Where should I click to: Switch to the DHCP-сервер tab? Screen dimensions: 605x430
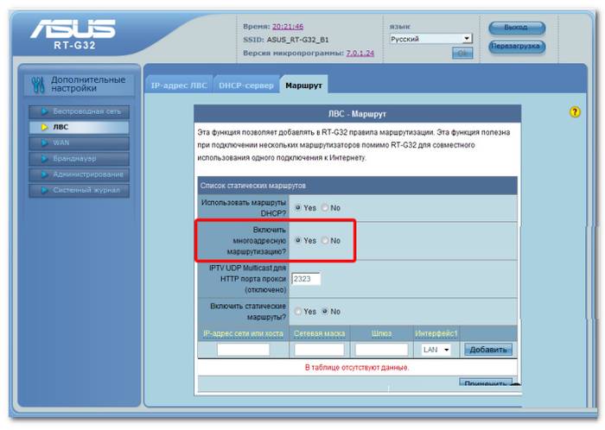click(x=246, y=85)
